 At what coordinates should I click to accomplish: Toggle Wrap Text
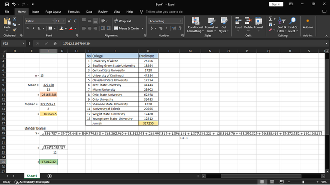point(123,21)
